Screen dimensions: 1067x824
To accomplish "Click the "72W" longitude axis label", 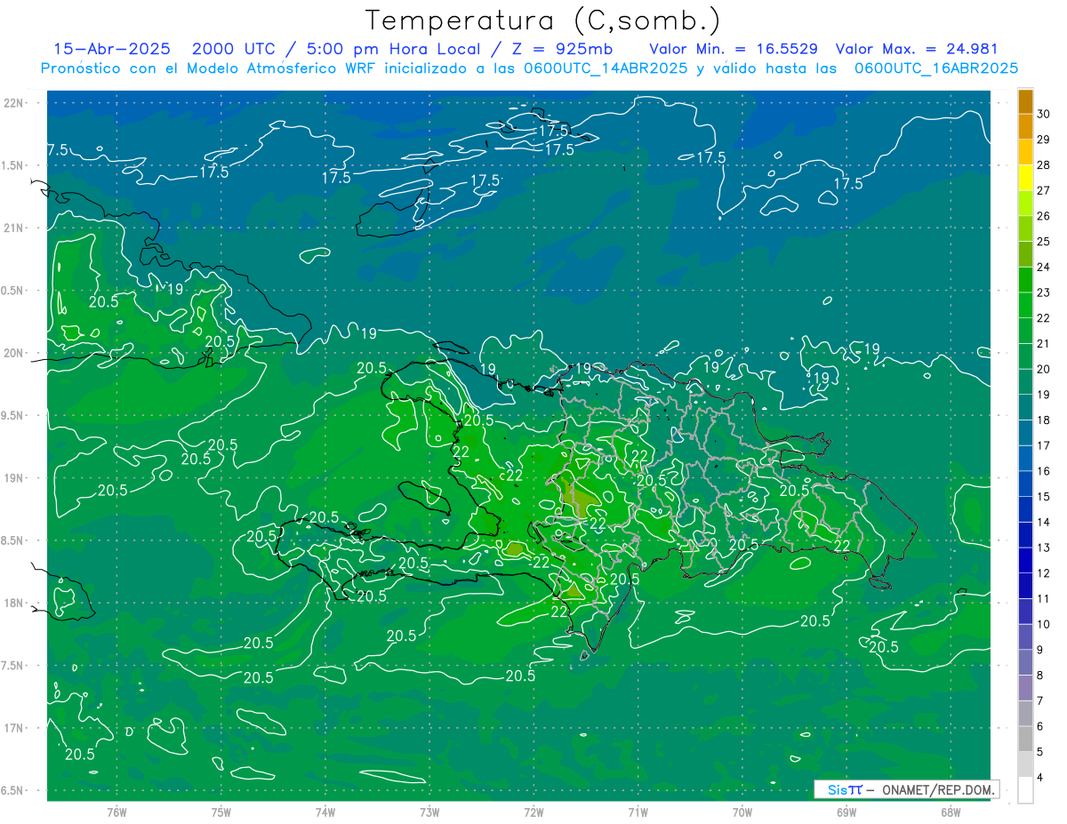I will (533, 812).
